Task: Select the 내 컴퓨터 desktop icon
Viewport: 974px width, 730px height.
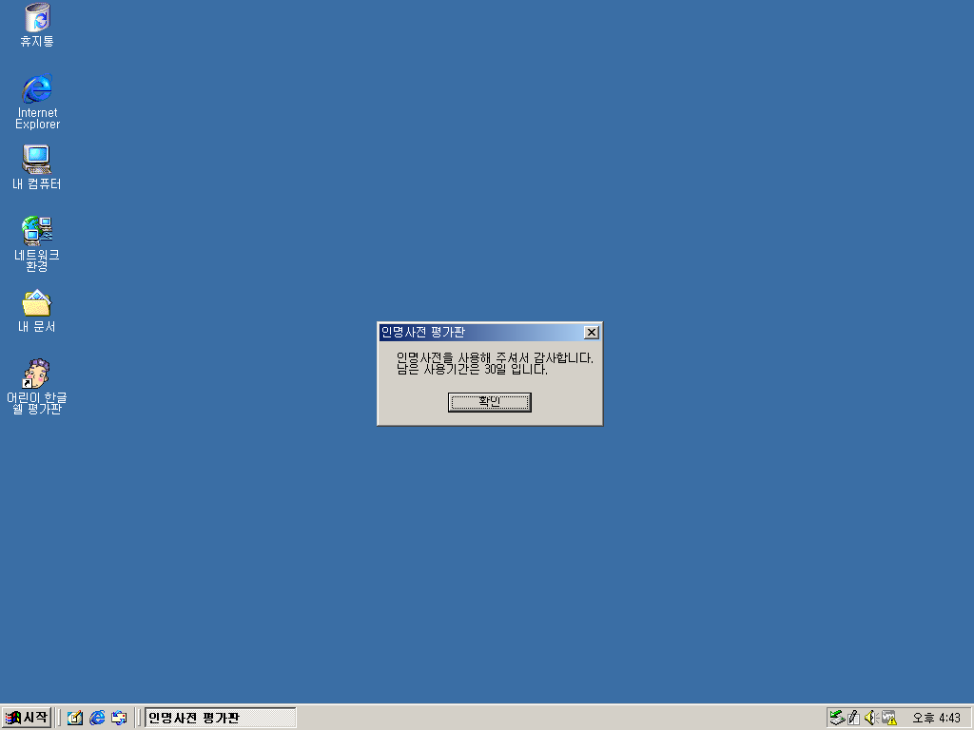Action: (37, 167)
